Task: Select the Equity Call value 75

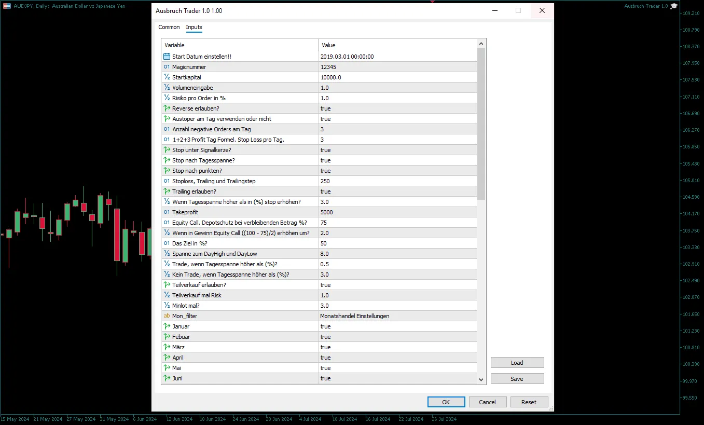Action: pos(324,223)
